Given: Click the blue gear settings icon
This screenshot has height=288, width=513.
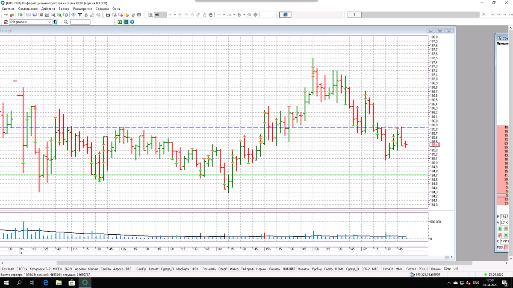Looking at the screenshot, I should coord(132,22).
